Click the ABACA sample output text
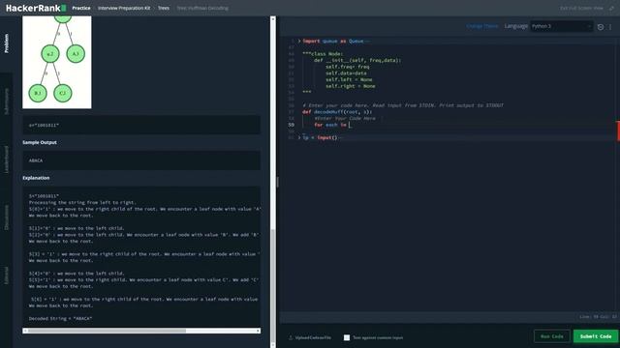Screen dimensions: 620x348 36,160
